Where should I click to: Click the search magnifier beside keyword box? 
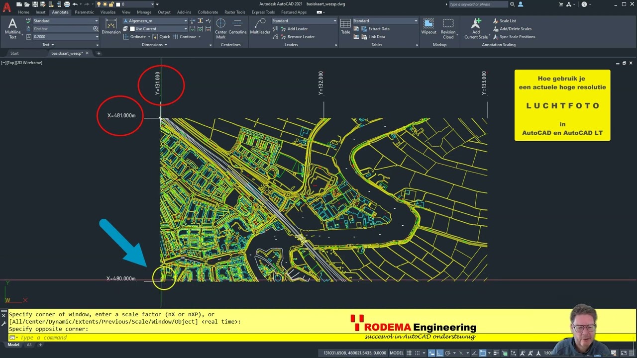[512, 4]
